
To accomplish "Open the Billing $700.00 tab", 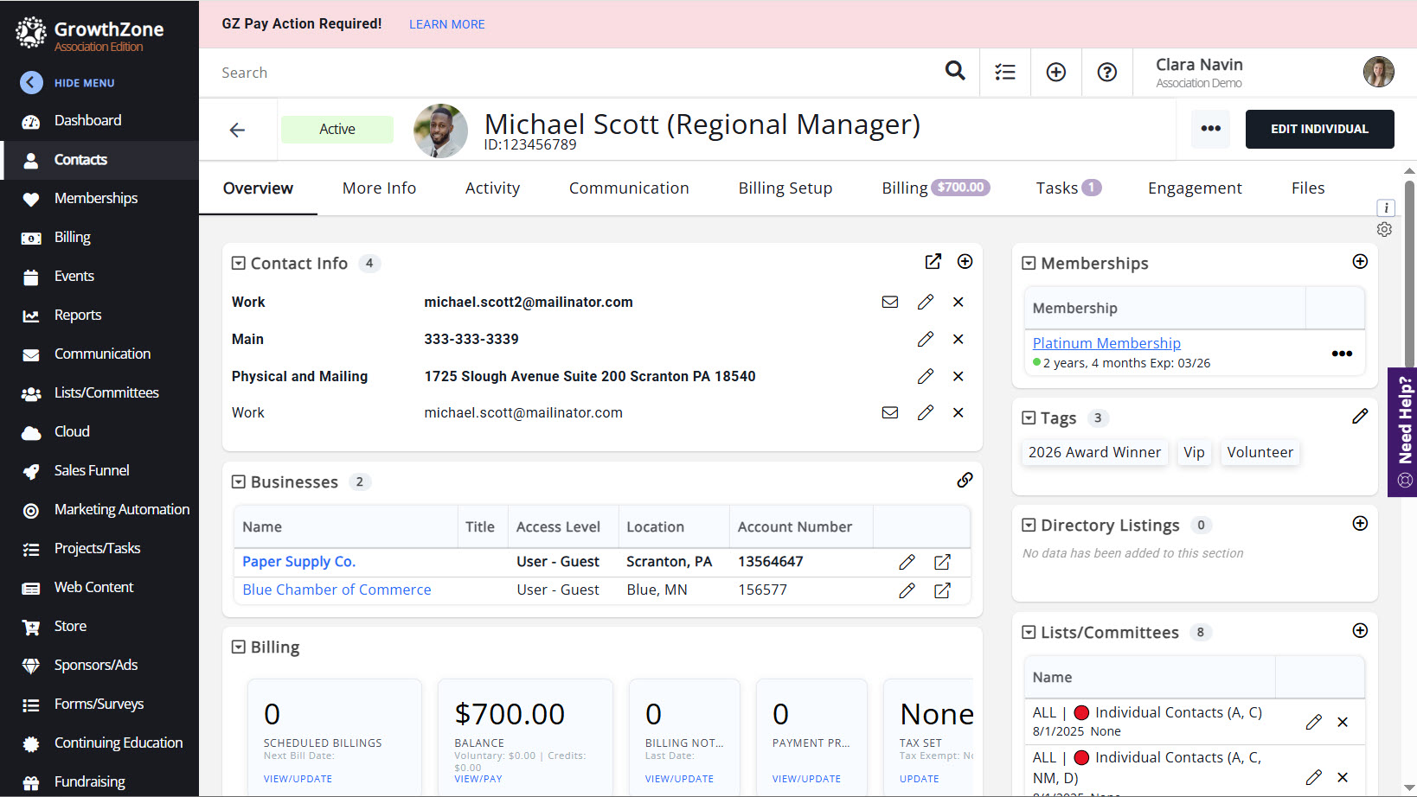I will pos(936,188).
